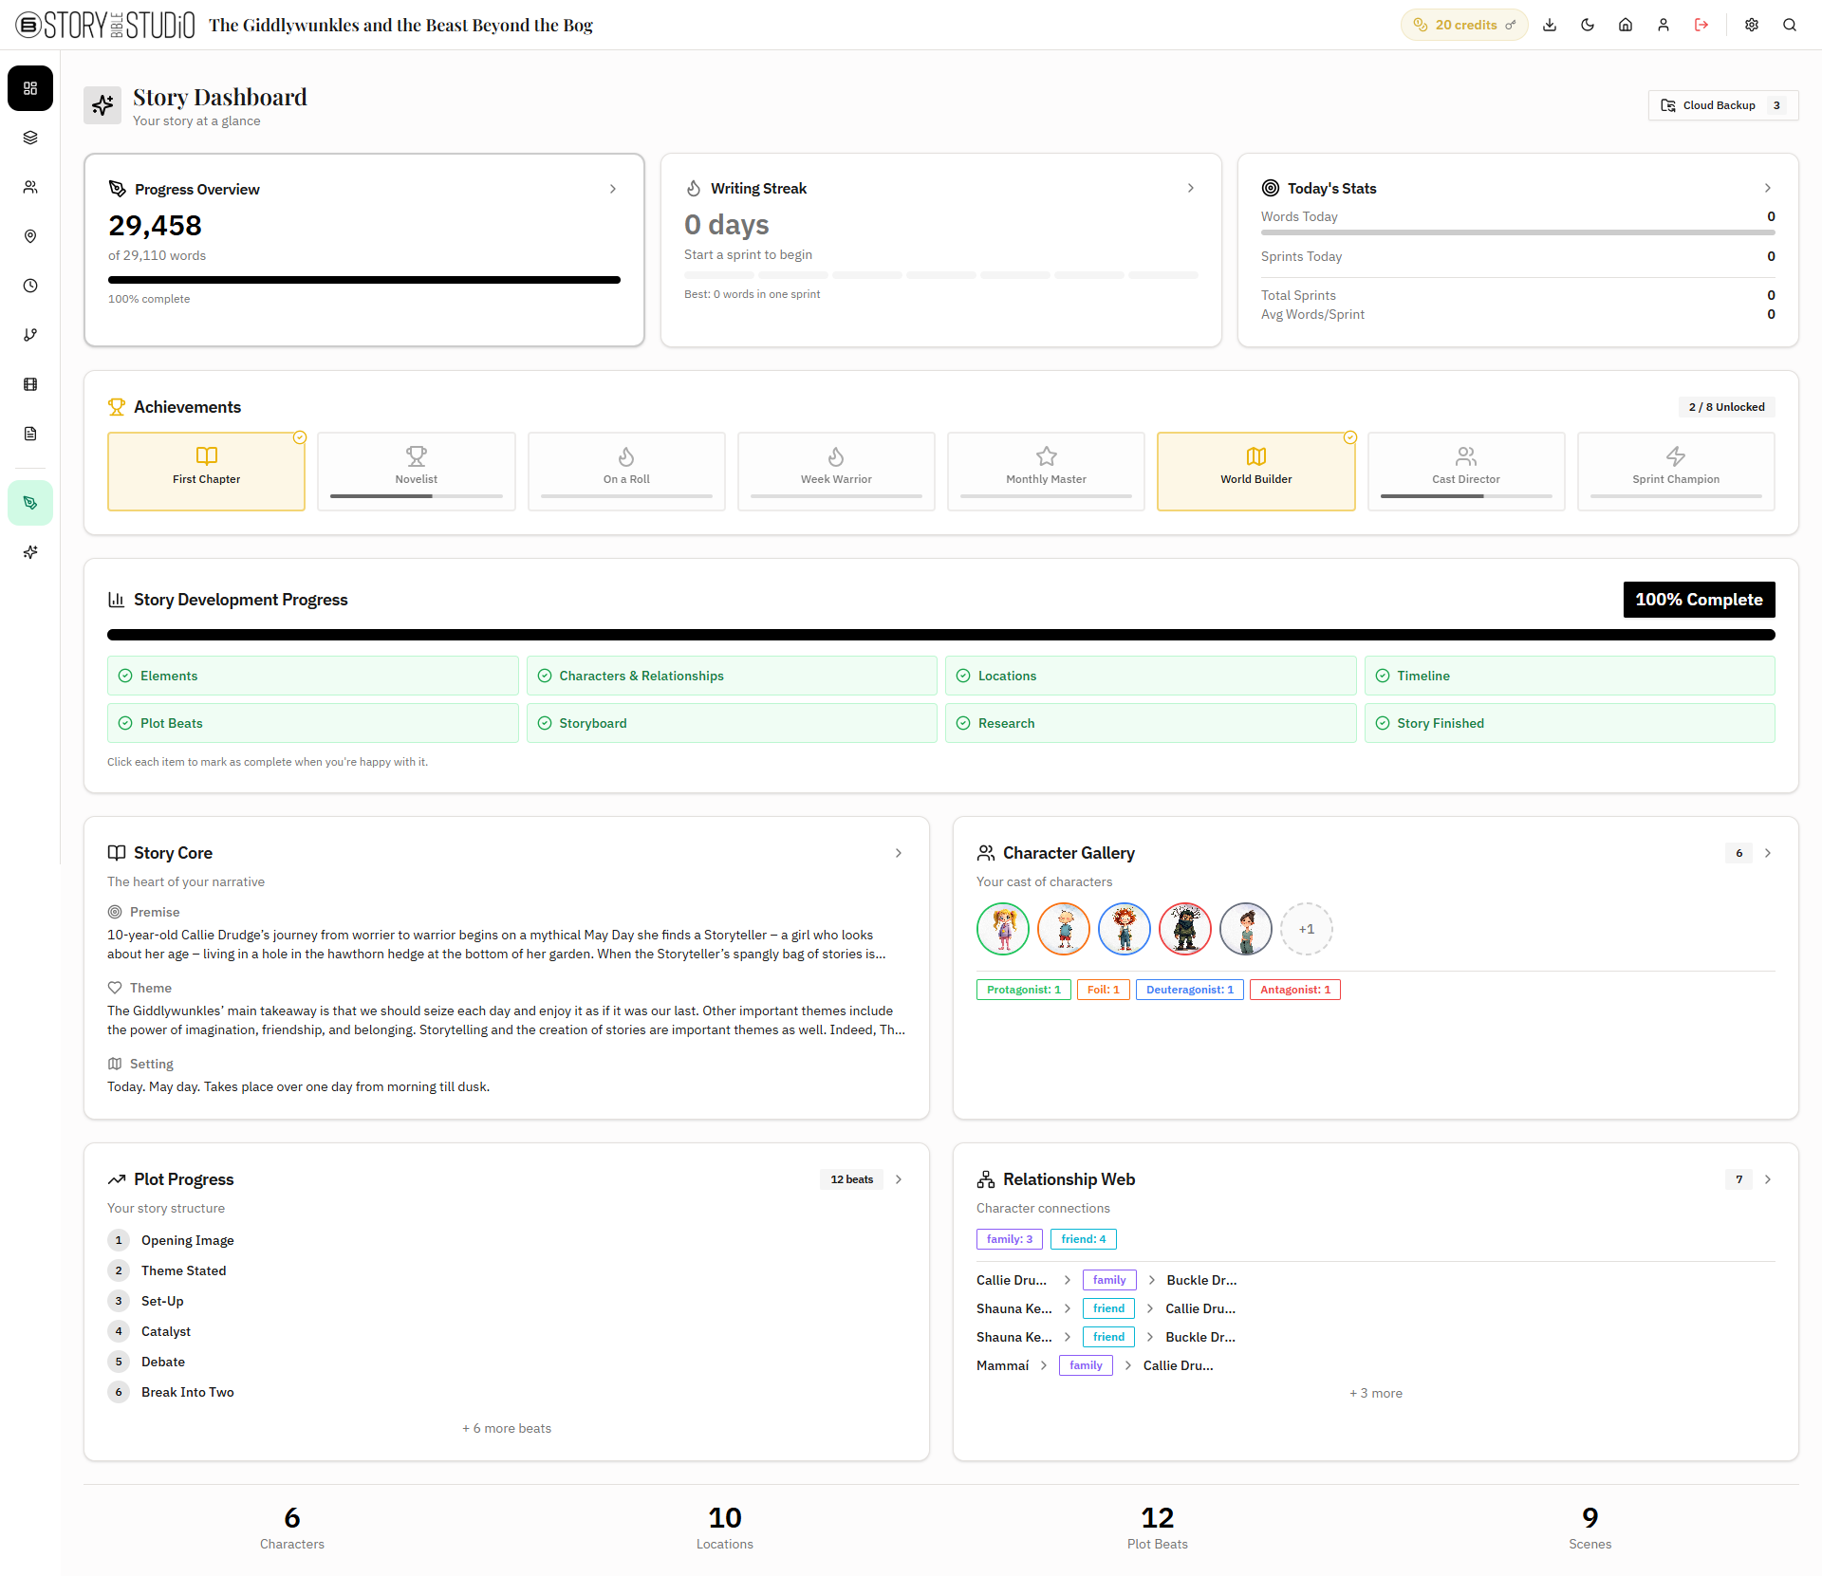The height and width of the screenshot is (1576, 1822).
Task: Click the red logout icon
Action: (1701, 25)
